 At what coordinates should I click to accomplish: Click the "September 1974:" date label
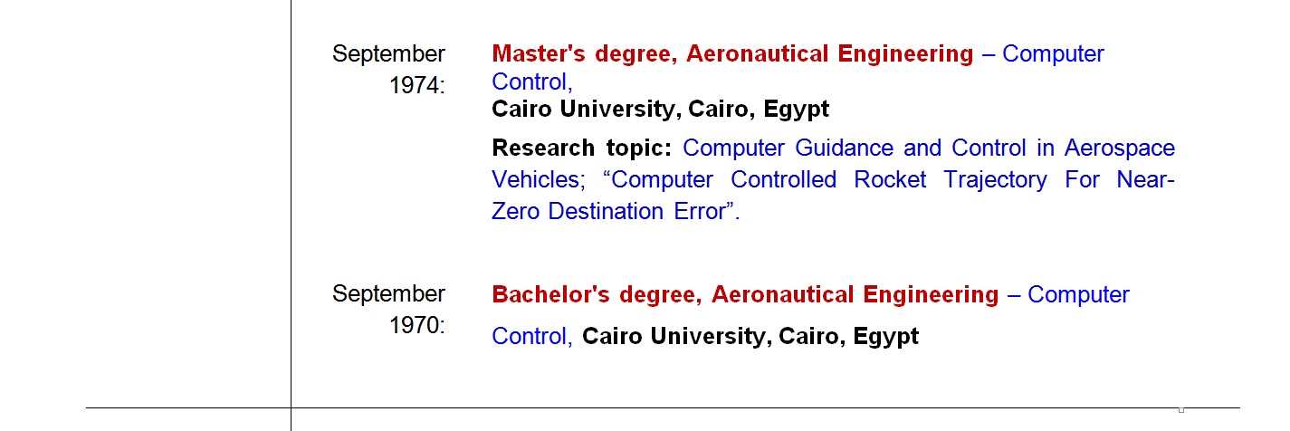click(388, 70)
